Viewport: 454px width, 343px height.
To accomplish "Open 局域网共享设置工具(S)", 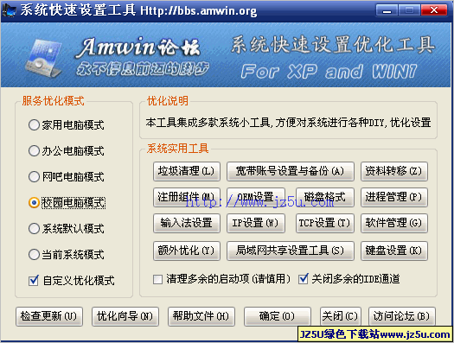I will coord(290,251).
